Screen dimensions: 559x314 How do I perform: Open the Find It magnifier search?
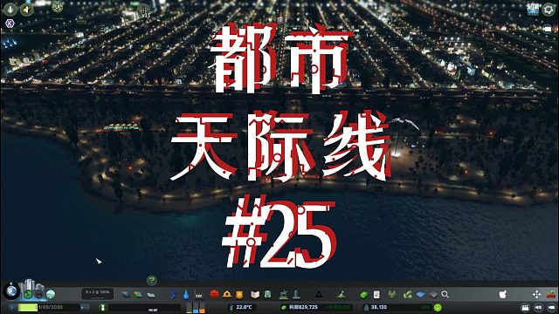(x=445, y=295)
